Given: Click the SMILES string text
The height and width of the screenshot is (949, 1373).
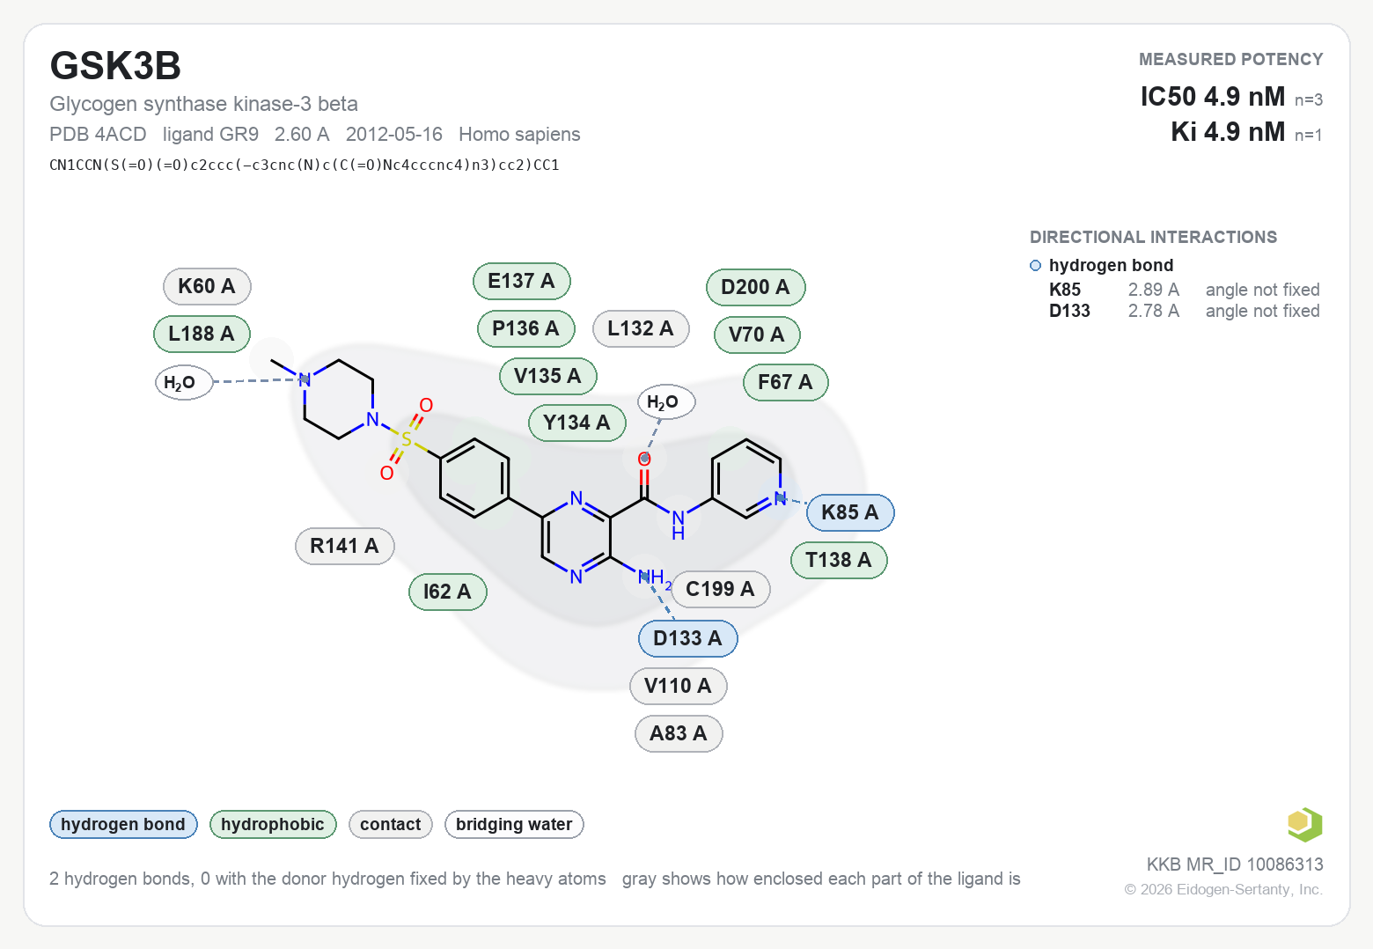Looking at the screenshot, I should point(305,165).
